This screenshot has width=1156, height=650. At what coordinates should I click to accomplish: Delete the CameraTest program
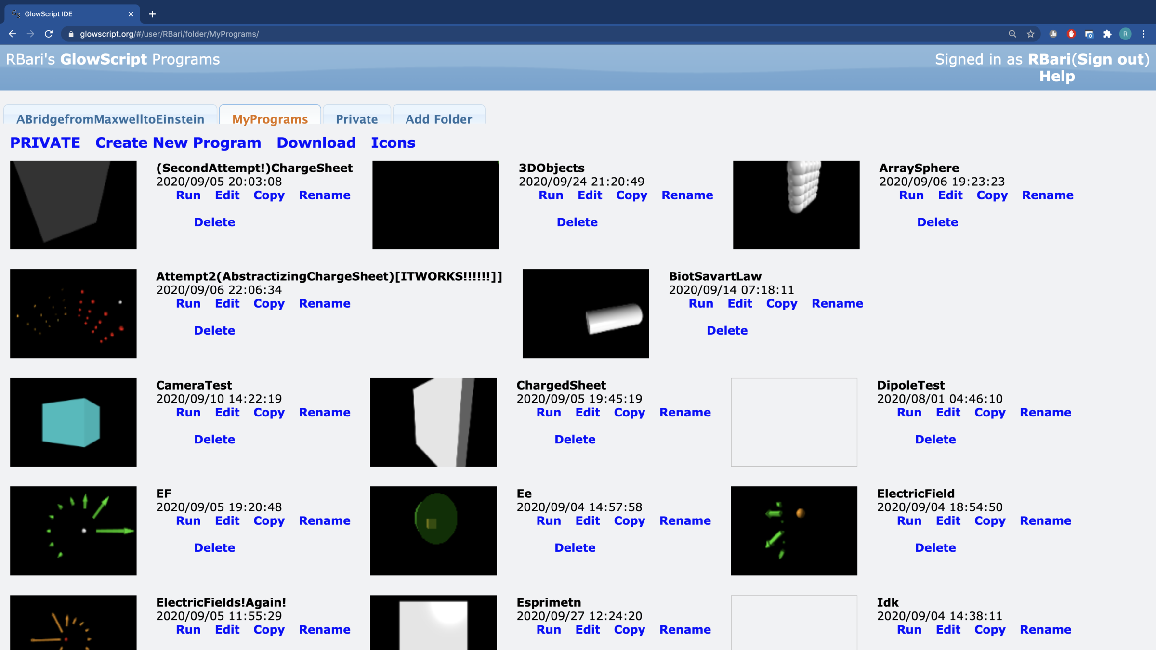(214, 439)
